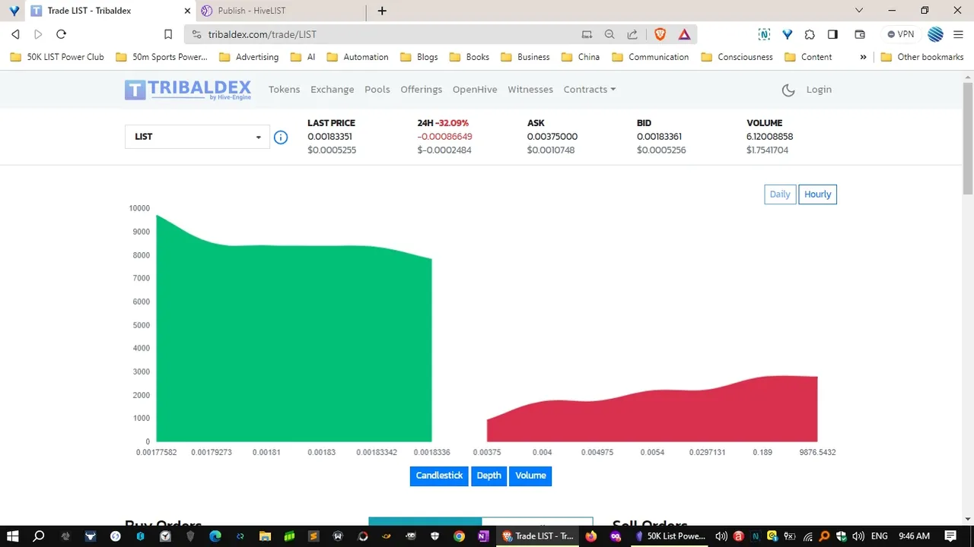Toggle dark mode with the moon icon
The image size is (974, 547).
788,90
